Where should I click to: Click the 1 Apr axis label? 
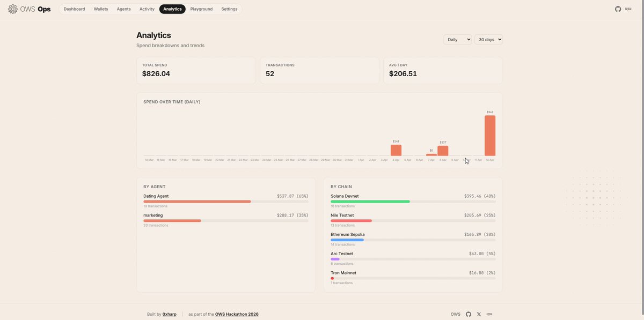pyautogui.click(x=361, y=160)
